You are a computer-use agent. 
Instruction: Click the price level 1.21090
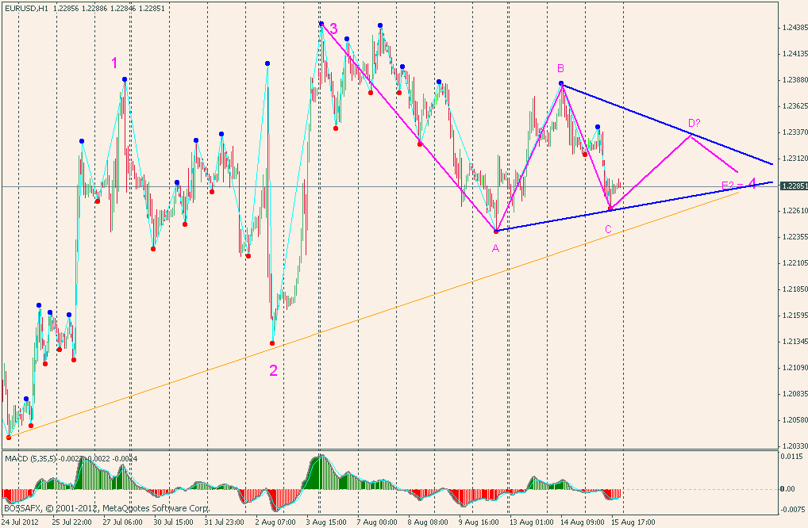(x=795, y=368)
